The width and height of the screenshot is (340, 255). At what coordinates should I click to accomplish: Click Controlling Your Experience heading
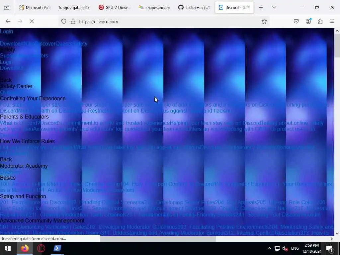point(33,98)
